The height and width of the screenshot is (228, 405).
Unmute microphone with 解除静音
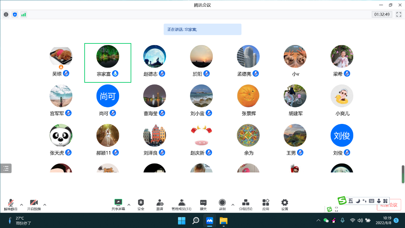point(11,204)
